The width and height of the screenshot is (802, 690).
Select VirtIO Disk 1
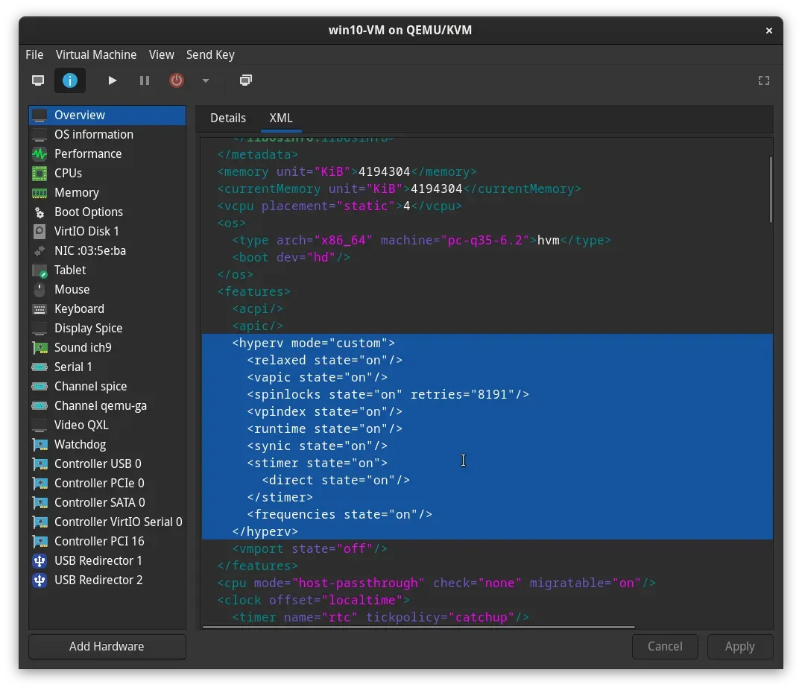point(107,231)
